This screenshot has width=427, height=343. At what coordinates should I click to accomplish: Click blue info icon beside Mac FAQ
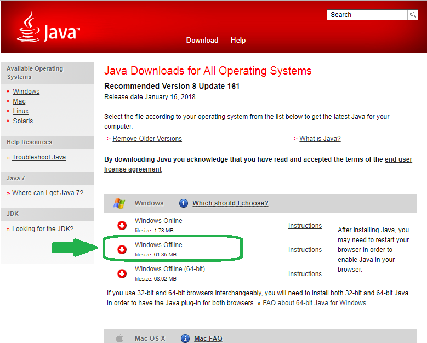(x=185, y=339)
